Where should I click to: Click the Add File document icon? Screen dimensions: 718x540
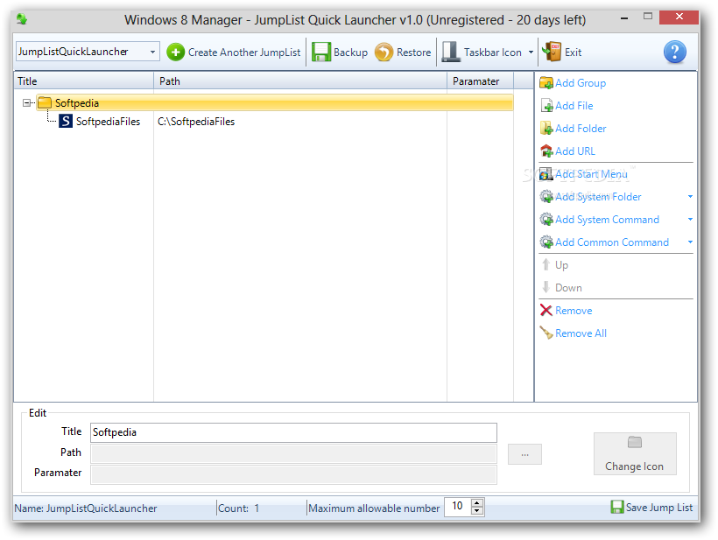tap(546, 106)
